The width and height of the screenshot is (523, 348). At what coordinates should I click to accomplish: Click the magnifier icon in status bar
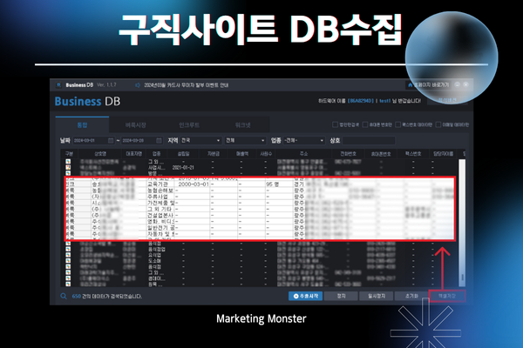[64, 296]
